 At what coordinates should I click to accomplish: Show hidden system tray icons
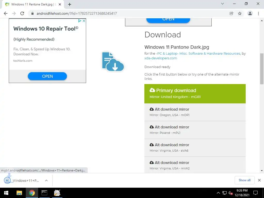(218, 193)
